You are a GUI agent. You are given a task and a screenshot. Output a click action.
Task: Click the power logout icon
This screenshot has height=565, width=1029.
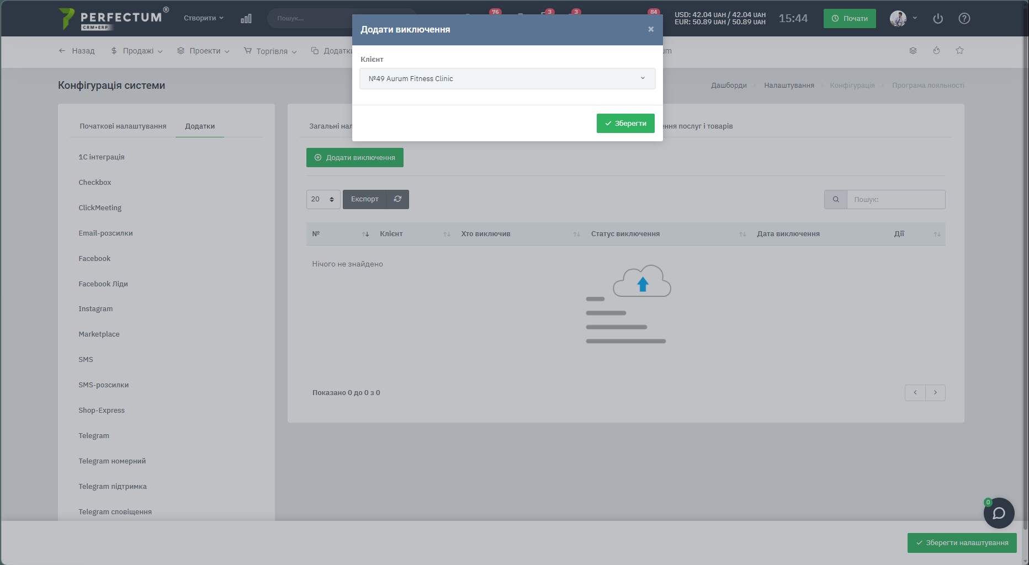click(938, 18)
